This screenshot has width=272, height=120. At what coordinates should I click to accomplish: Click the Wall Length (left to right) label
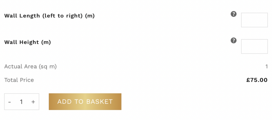coord(50,16)
